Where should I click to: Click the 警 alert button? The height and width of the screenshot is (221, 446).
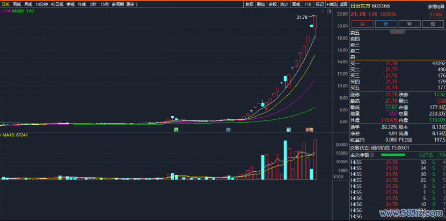click(x=433, y=24)
